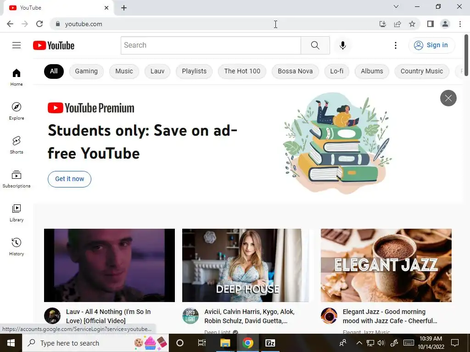Screen dimensions: 470x352
Task: Open Lauv - All 4 Nothing title link
Action: pos(108,316)
